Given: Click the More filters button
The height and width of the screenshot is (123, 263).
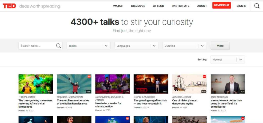Looking at the screenshot, I should (220, 46).
